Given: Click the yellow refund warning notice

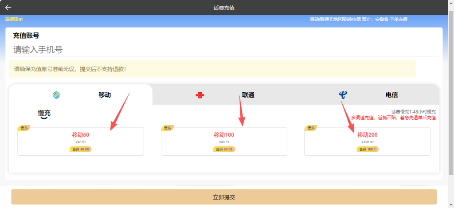Looking at the screenshot, I should pyautogui.click(x=212, y=69).
